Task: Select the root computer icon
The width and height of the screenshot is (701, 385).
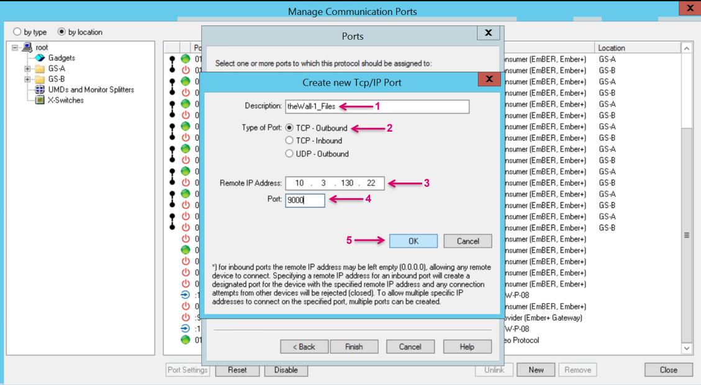Action: coord(27,47)
